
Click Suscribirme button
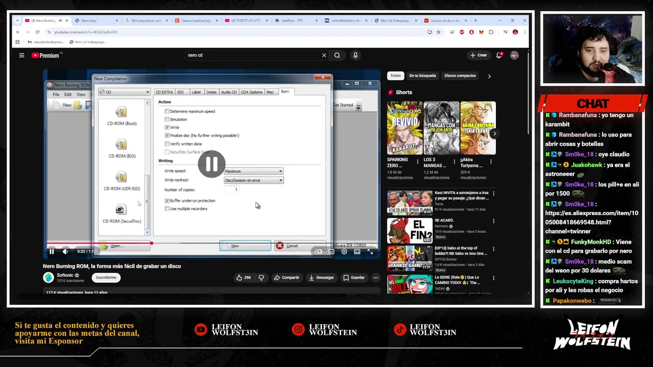point(106,277)
